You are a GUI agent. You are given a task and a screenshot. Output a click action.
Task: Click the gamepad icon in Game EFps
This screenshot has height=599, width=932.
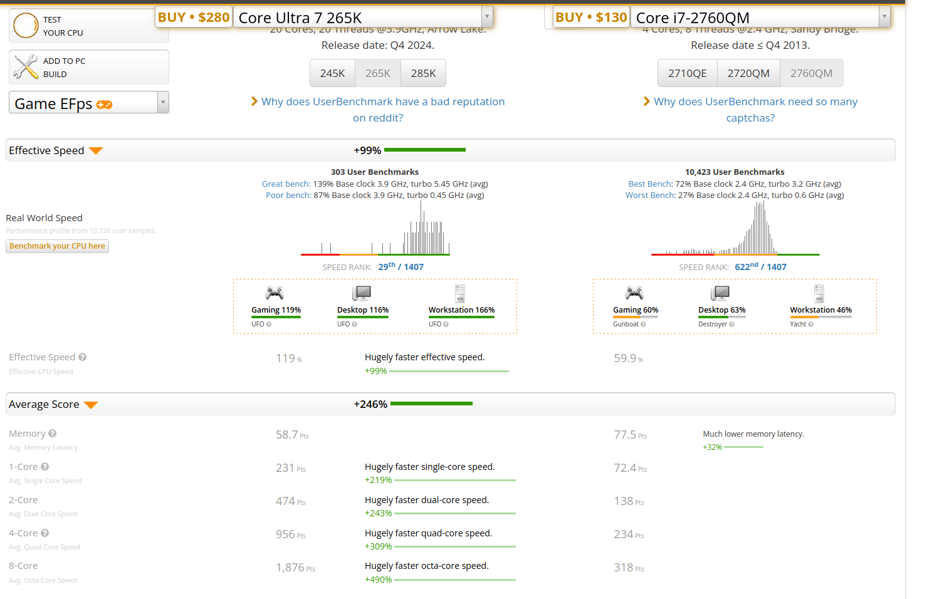click(x=105, y=105)
